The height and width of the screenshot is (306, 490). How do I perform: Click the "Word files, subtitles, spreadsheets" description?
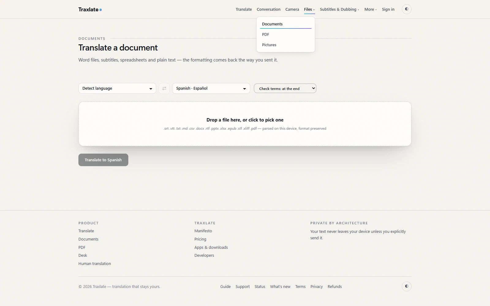point(178,60)
